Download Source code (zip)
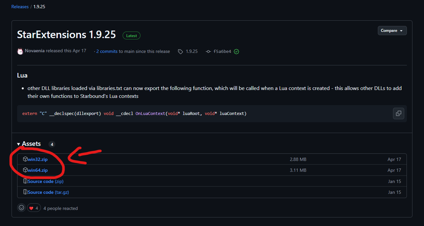This screenshot has width=424, height=226. click(45, 181)
